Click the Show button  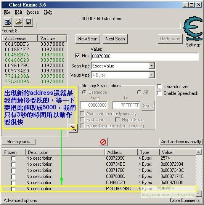coord(148,106)
